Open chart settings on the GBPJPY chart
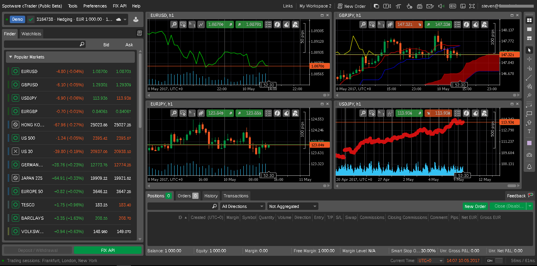This screenshot has height=266, width=537. pyautogui.click(x=372, y=24)
